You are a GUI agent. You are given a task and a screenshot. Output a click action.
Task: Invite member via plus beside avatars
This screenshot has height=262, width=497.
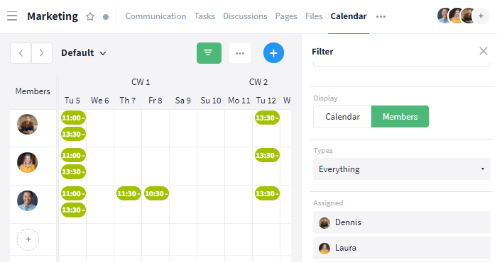[x=481, y=16]
